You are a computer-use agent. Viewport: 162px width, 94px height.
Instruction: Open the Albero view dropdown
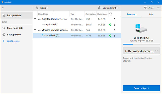[x=44, y=8]
